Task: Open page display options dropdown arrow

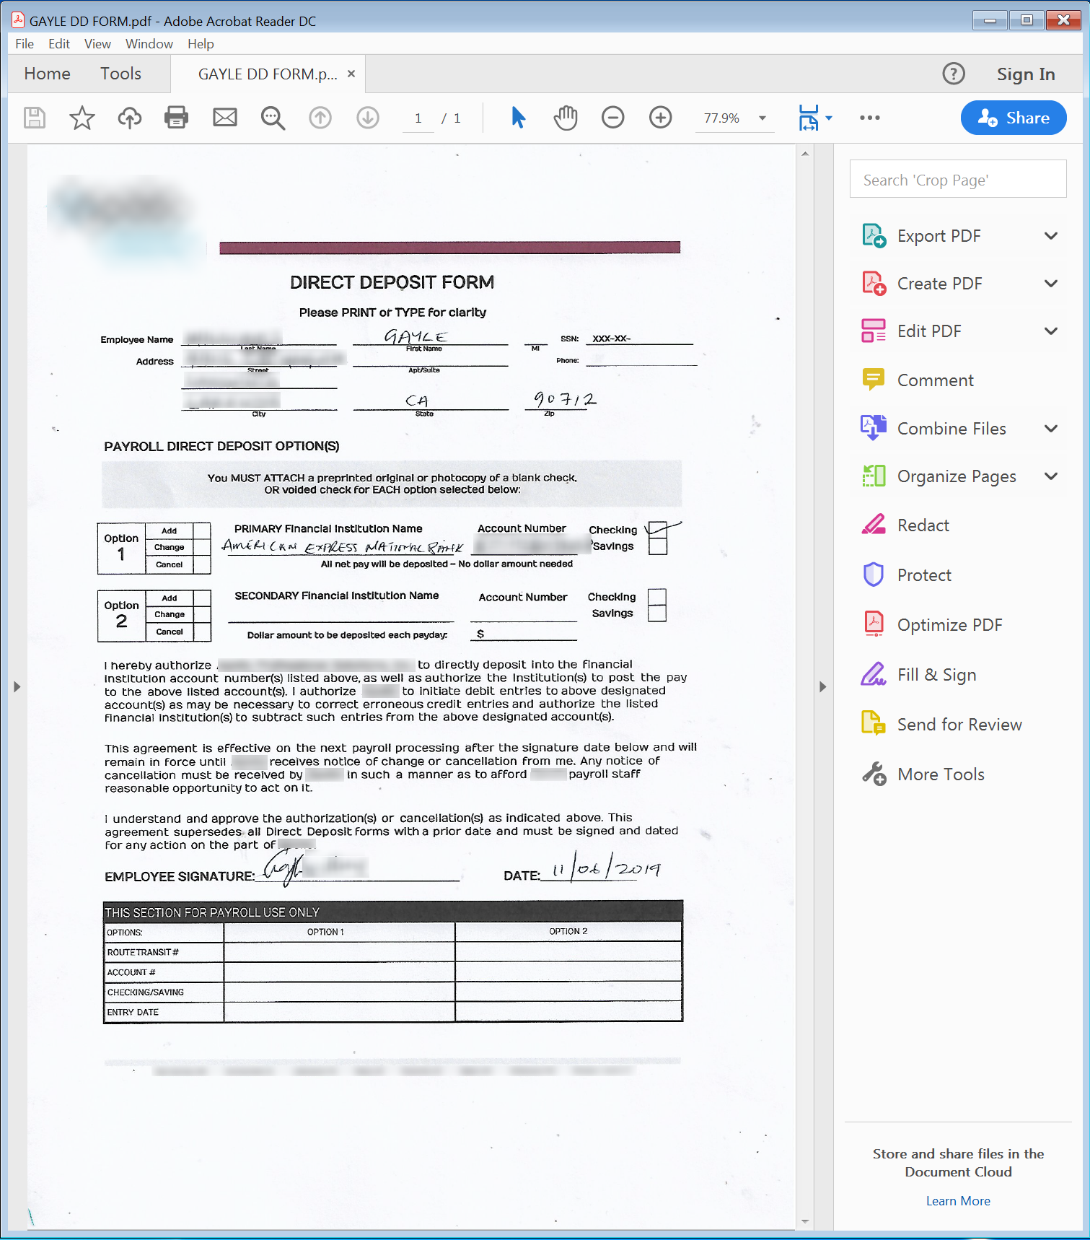Action: (829, 118)
